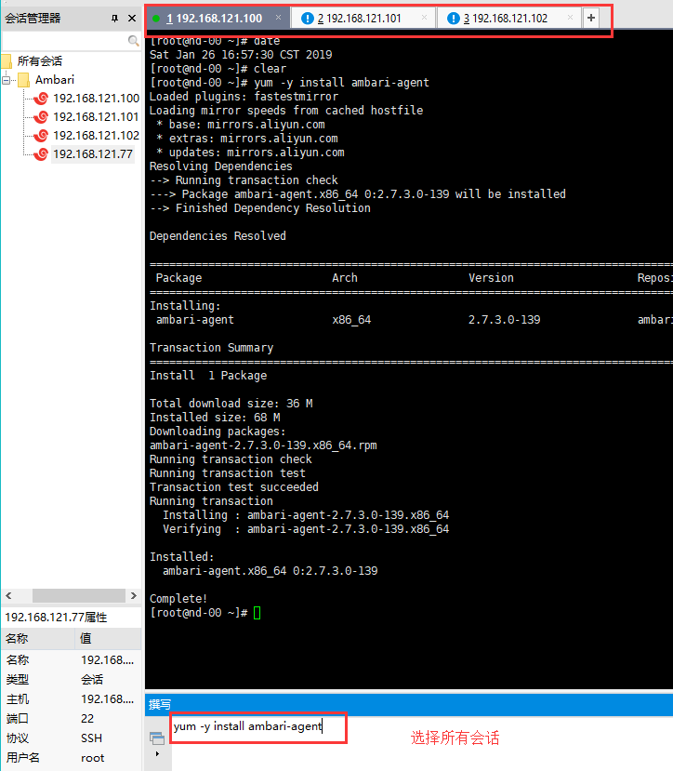673x771 pixels.
Task: Open session 192.168.121.100 in the tree
Action: coord(96,99)
